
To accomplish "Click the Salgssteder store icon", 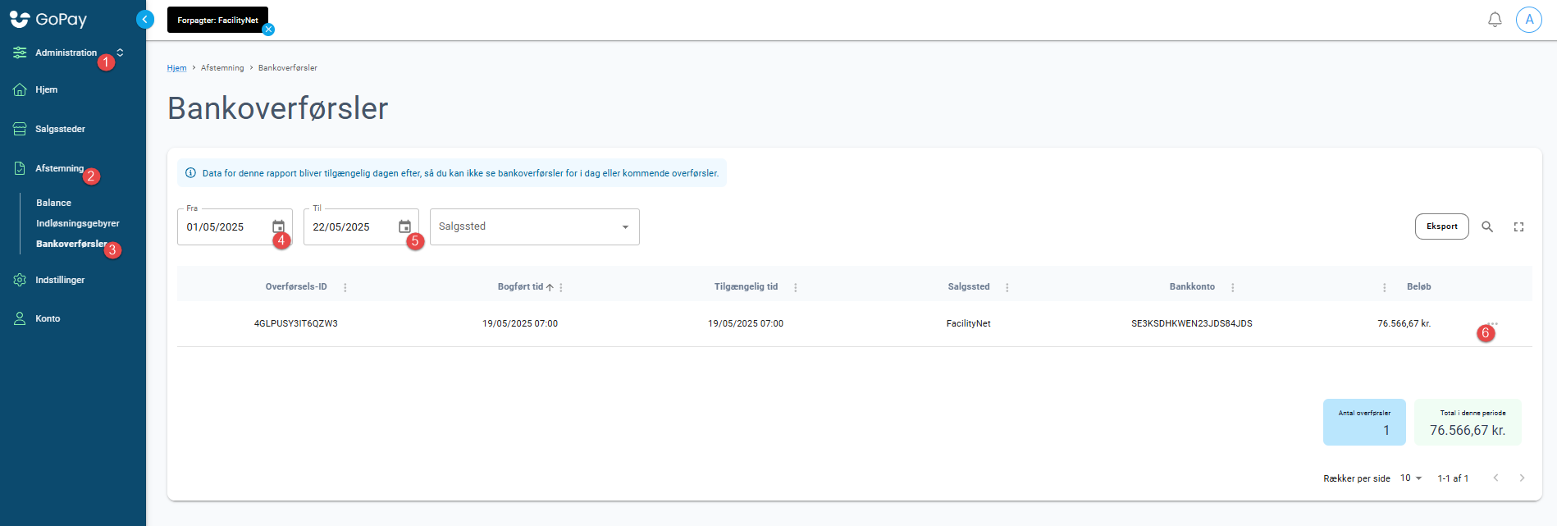I will pyautogui.click(x=20, y=129).
